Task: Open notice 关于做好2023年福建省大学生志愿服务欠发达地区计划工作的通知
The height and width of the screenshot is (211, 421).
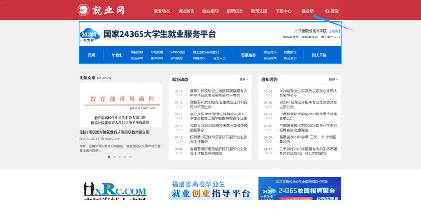Action: click(x=308, y=151)
